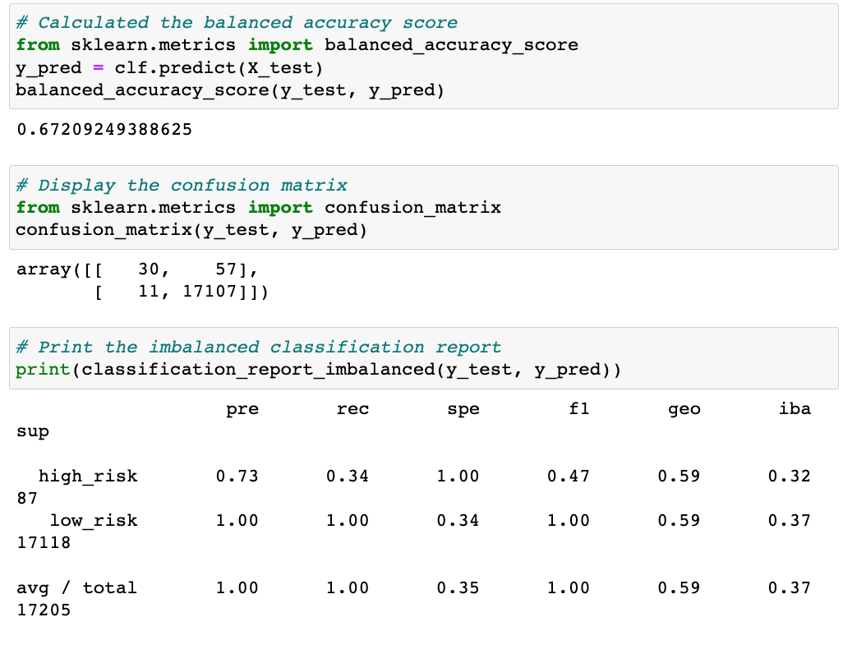
Task: Click the confusion matrix value 11
Action: (149, 292)
